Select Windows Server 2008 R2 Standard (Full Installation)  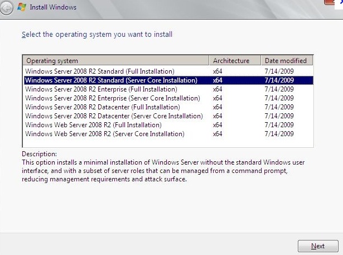[100, 71]
